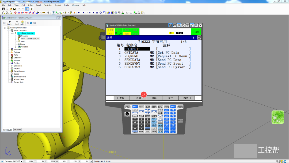Toggle the pendant keypad show/hide icon
This screenshot has height=163, width=289.
[x=170, y=25]
